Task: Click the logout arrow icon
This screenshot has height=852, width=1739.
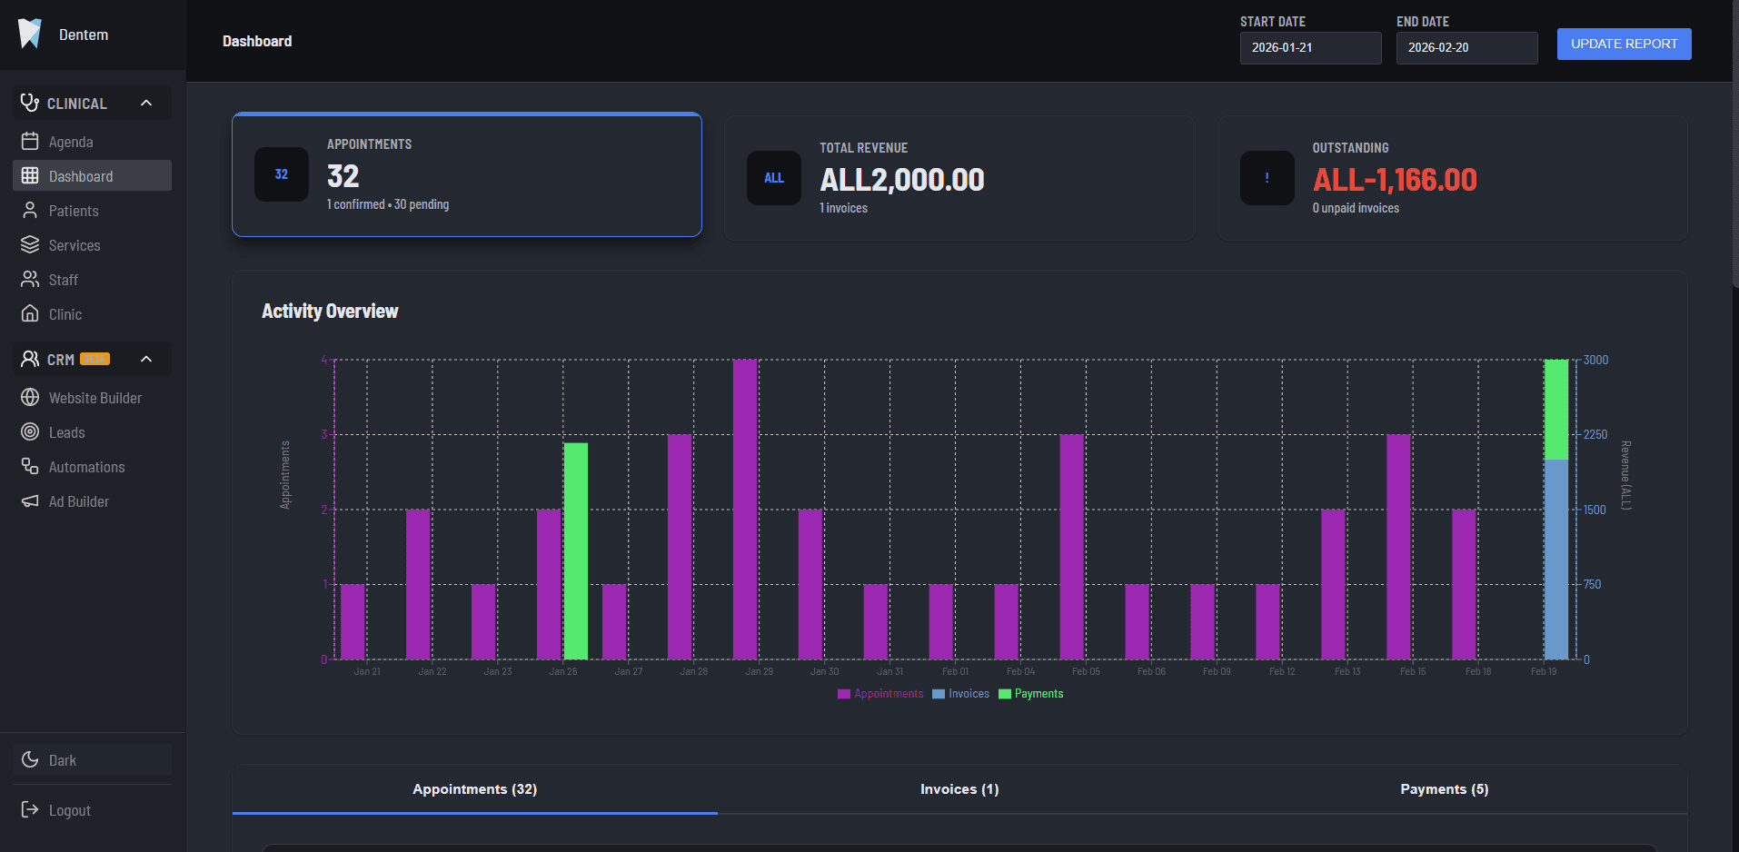Action: (30, 809)
